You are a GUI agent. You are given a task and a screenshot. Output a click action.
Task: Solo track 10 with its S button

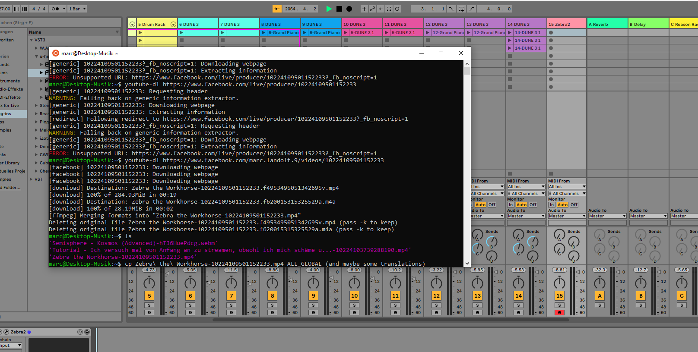[354, 305]
